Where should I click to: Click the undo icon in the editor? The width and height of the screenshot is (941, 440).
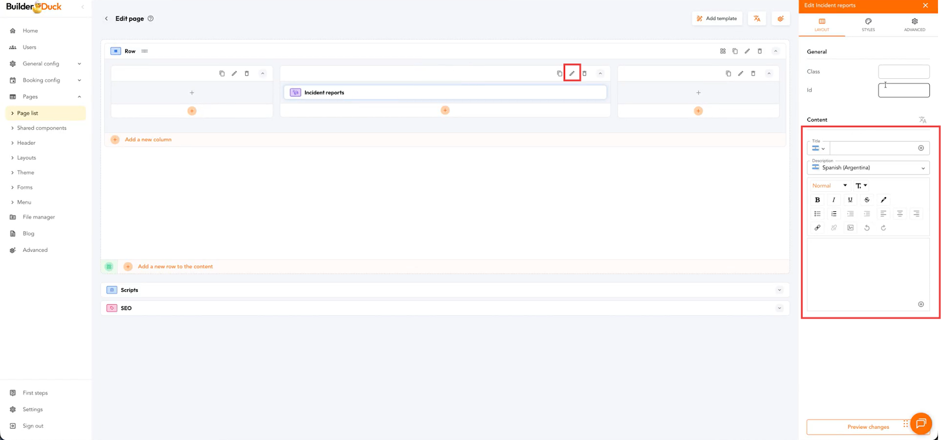tap(866, 228)
